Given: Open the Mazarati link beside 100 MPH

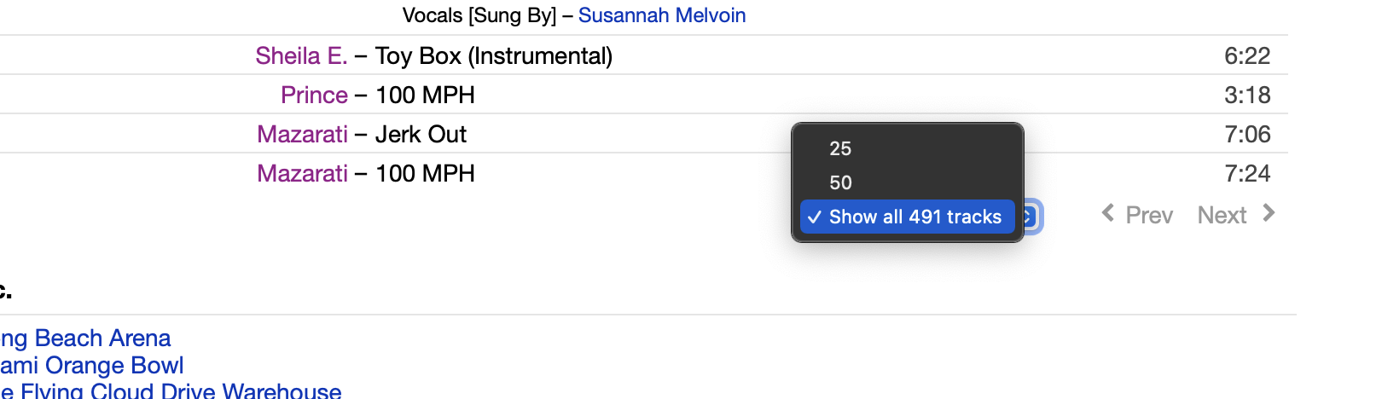Looking at the screenshot, I should click(302, 174).
